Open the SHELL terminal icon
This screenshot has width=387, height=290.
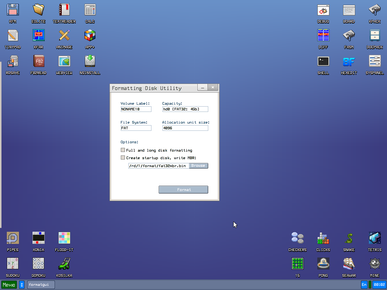click(x=323, y=61)
